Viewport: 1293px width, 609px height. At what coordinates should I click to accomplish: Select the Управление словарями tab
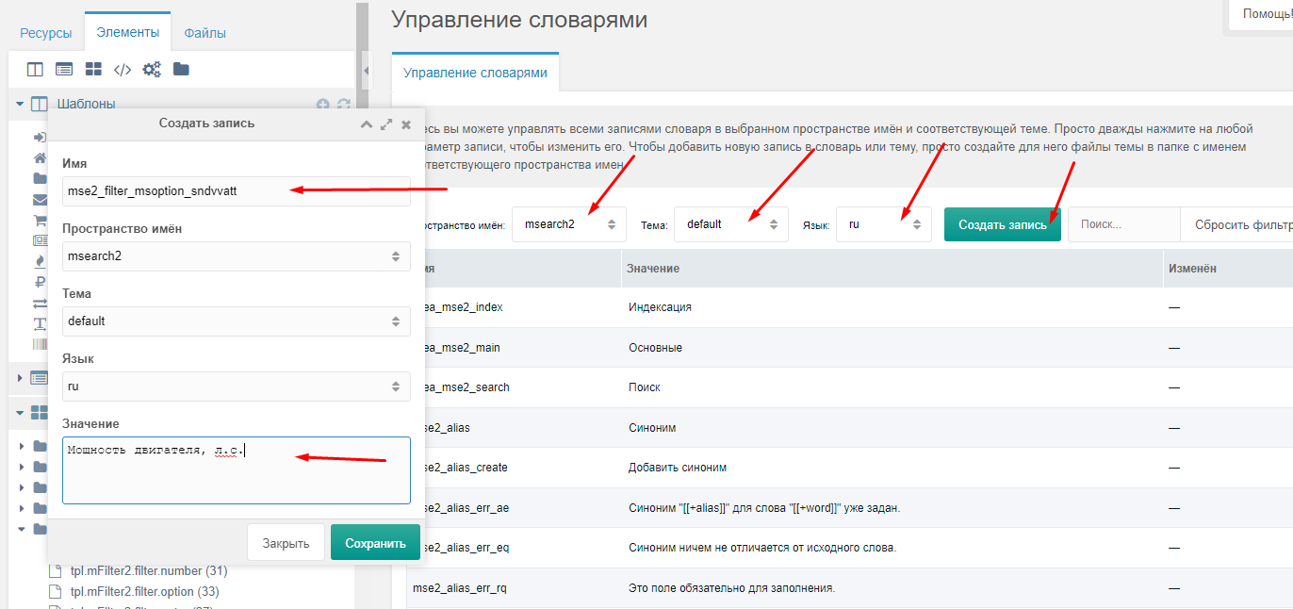click(x=475, y=72)
